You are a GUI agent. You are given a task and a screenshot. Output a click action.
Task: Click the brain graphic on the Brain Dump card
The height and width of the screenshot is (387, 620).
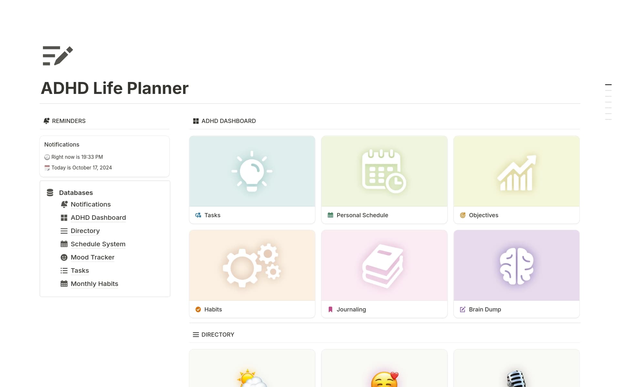(516, 265)
